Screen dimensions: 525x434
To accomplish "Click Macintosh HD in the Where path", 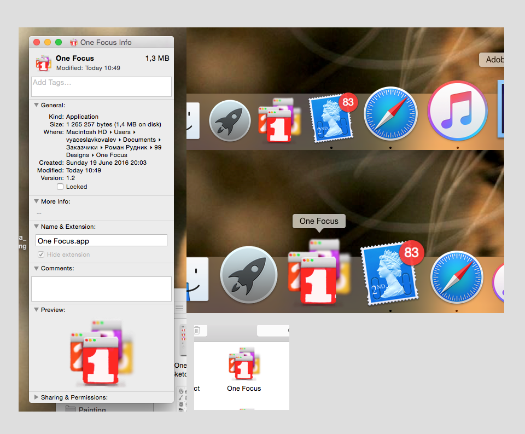I will (86, 132).
